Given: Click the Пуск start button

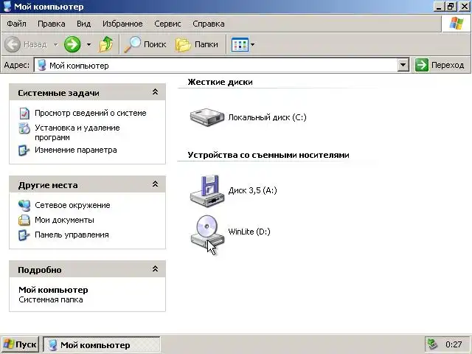Looking at the screenshot, I should pos(20,344).
